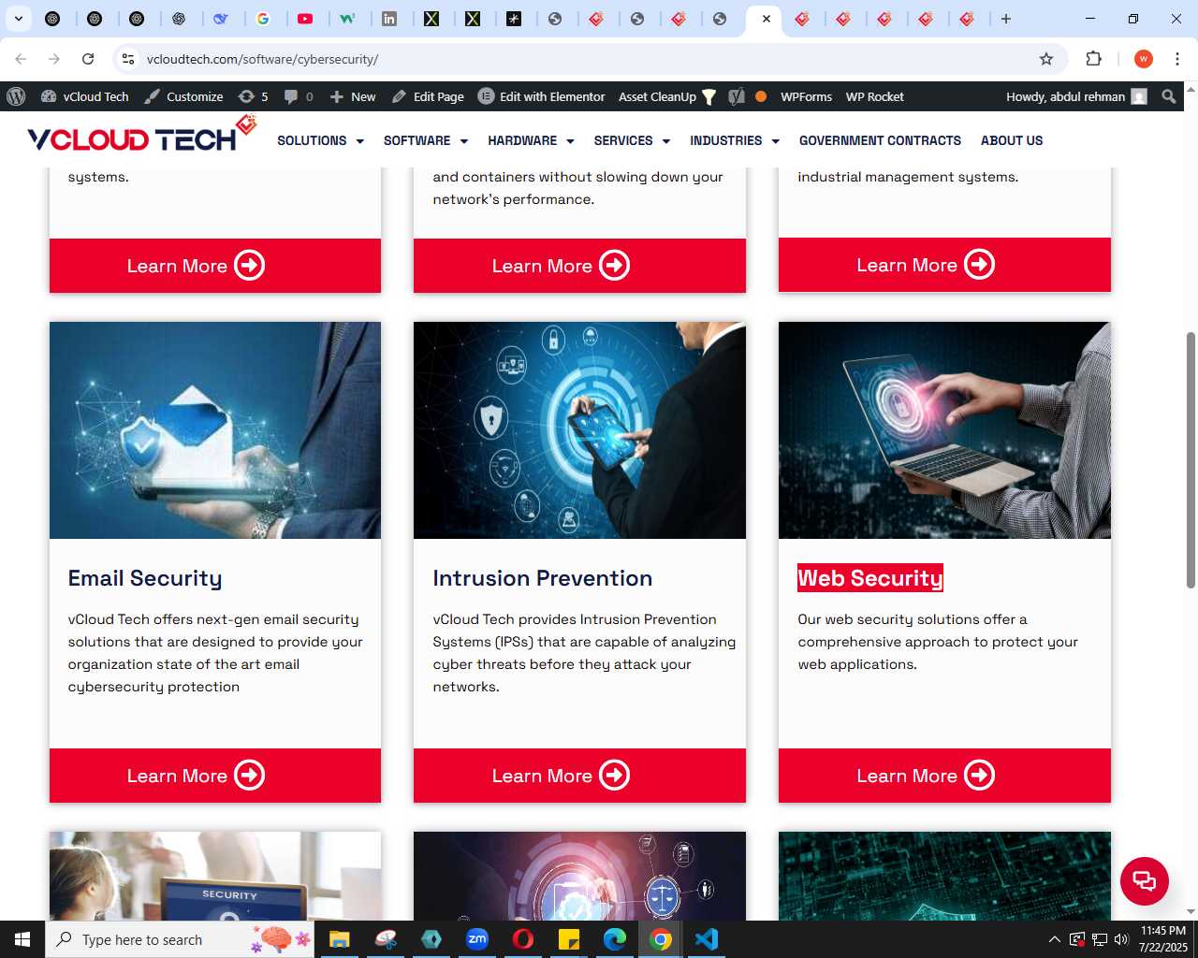Click the abdul rehman avatar image
Image resolution: width=1198 pixels, height=958 pixels.
(x=1139, y=96)
